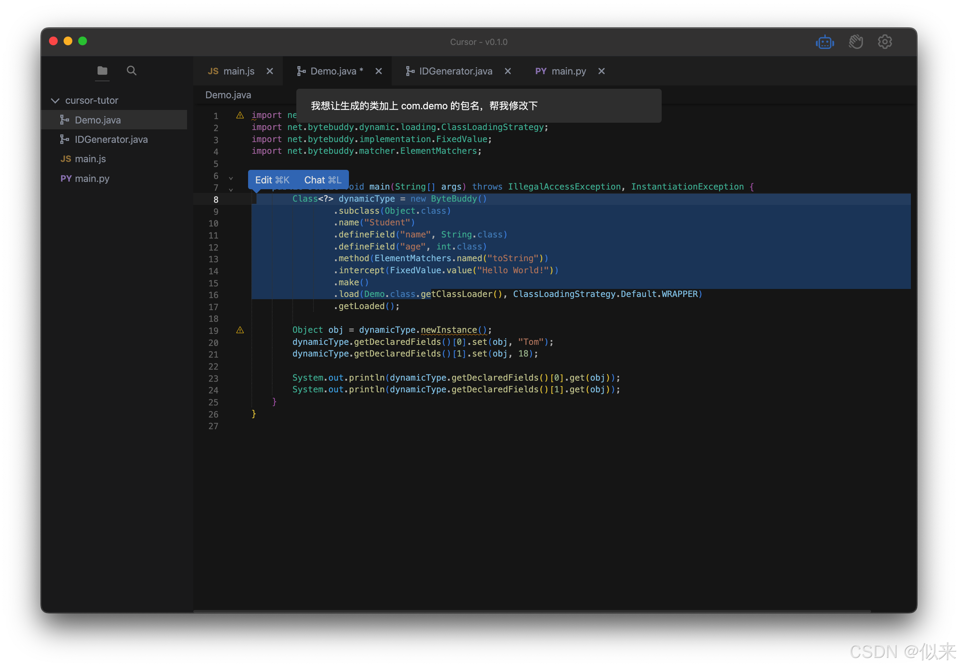Click the Edit ⌘K button

272,180
